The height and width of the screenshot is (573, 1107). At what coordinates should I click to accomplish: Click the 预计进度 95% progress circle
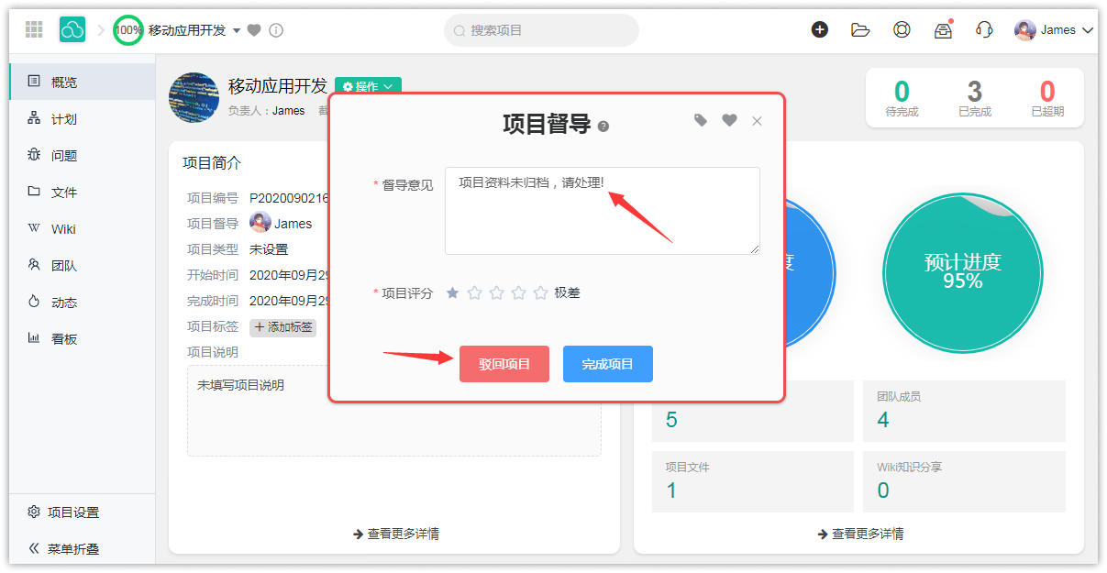tap(962, 272)
